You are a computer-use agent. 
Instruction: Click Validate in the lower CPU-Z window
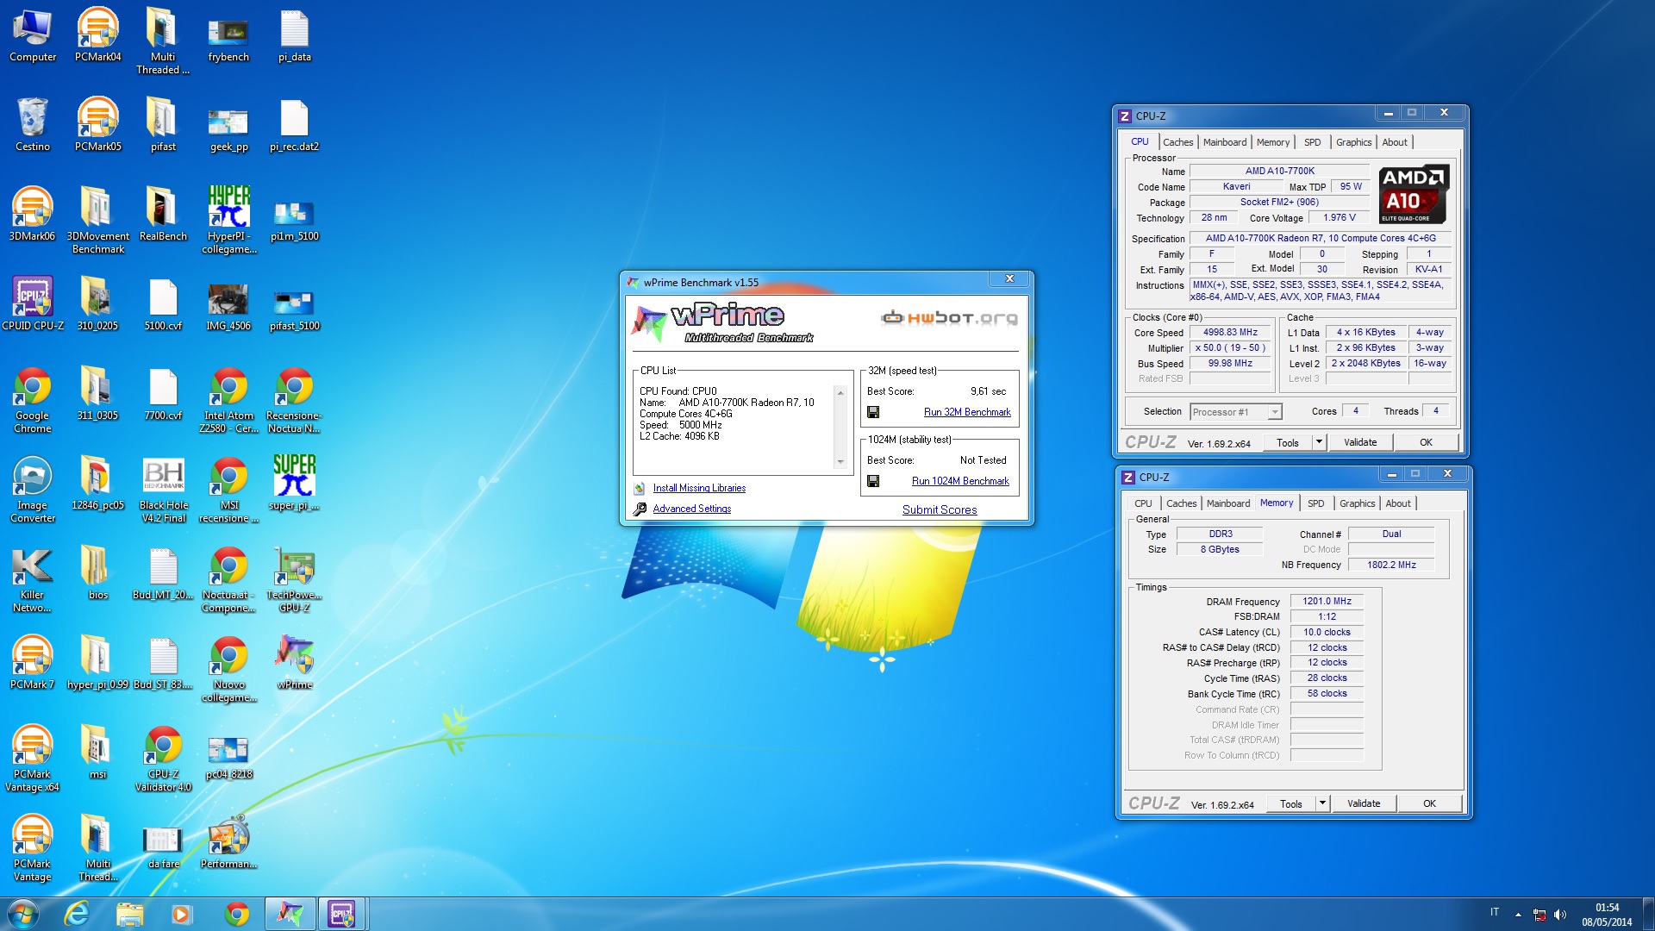coord(1364,803)
